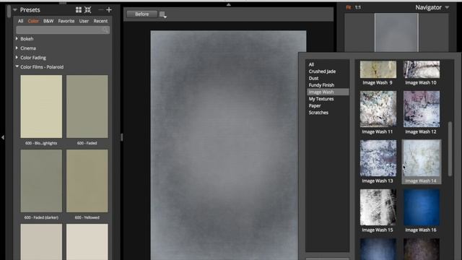The image size is (462, 260).
Task: Select My Textures category
Action: tap(321, 99)
